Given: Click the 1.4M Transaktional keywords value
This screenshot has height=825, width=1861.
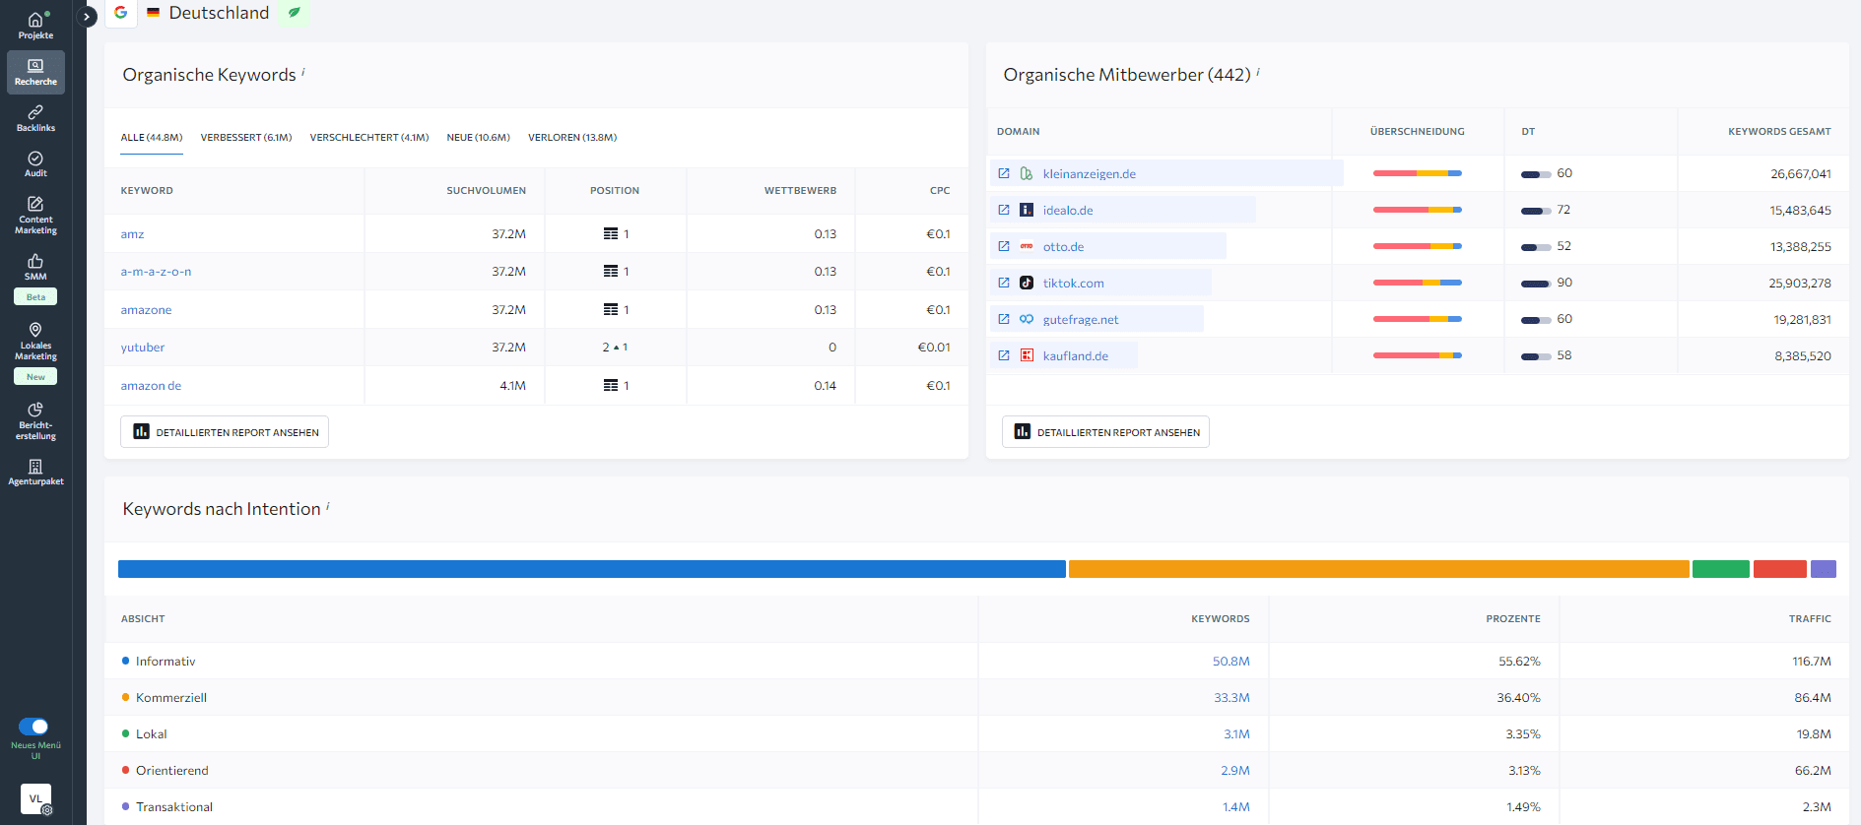Looking at the screenshot, I should [1236, 807].
